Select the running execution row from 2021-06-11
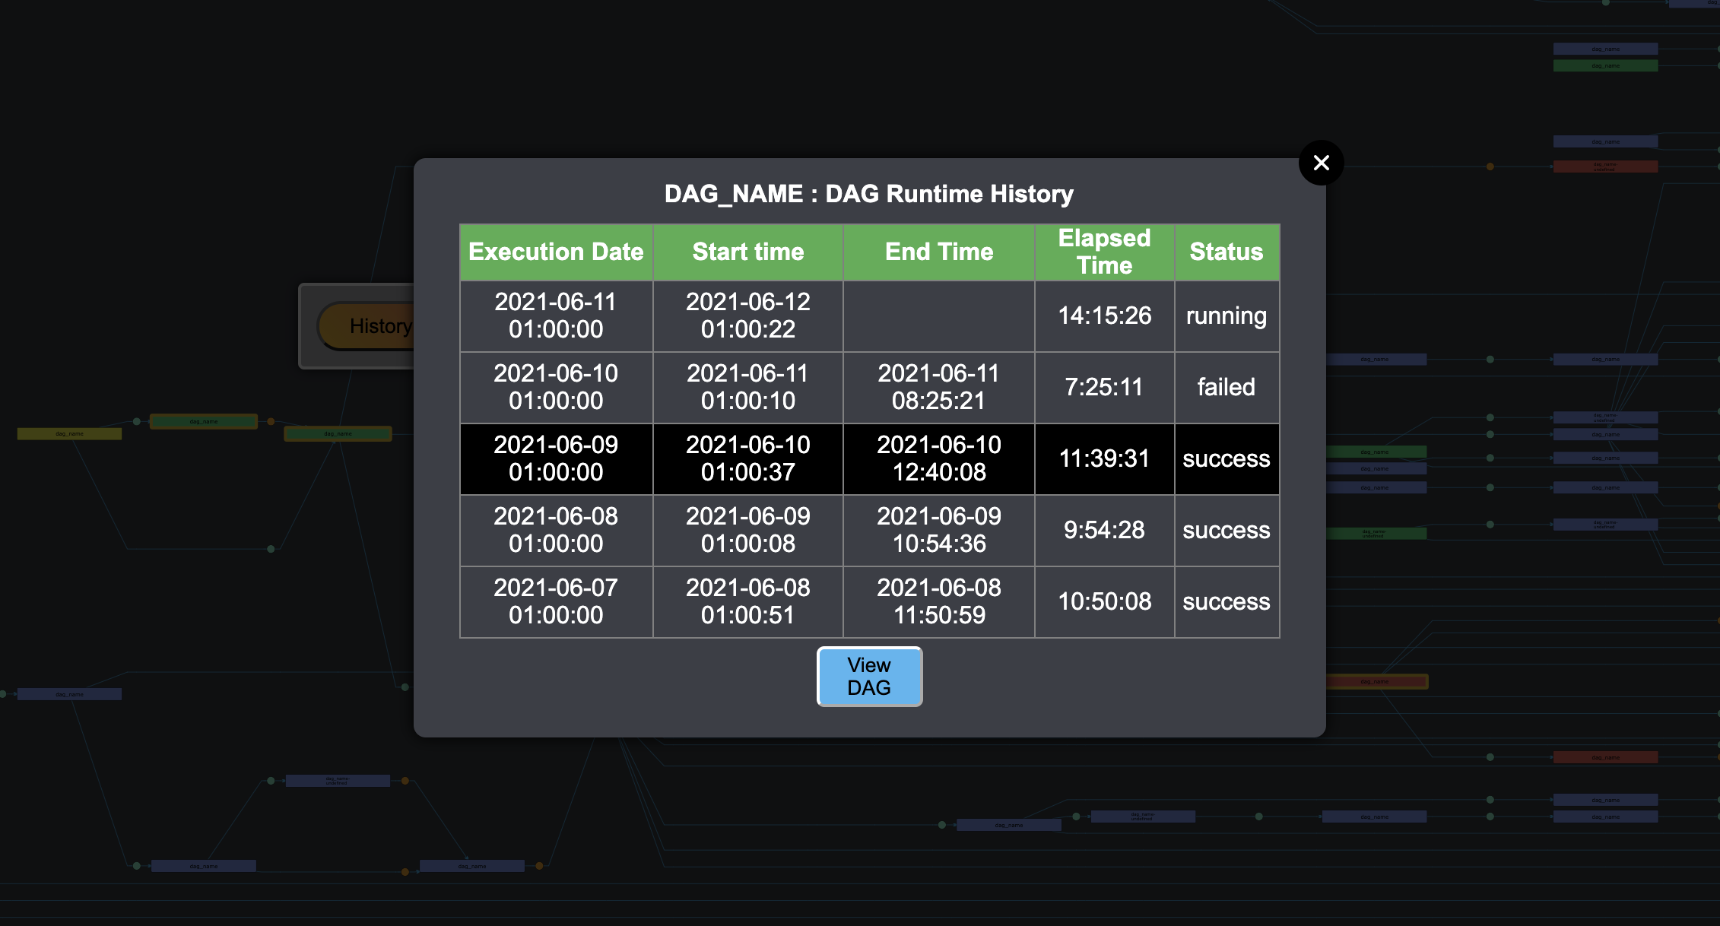Screen dimensions: 1720x926 coord(869,316)
